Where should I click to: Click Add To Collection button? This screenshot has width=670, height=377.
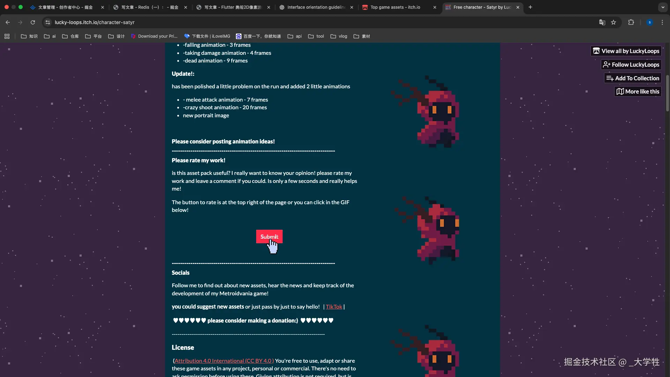click(633, 78)
